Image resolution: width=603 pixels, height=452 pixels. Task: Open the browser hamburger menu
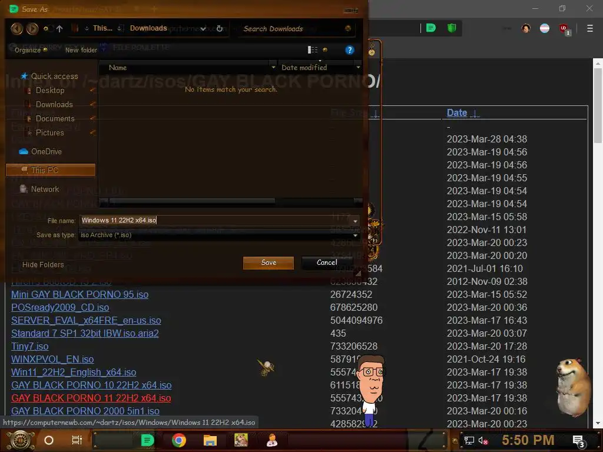(589, 28)
